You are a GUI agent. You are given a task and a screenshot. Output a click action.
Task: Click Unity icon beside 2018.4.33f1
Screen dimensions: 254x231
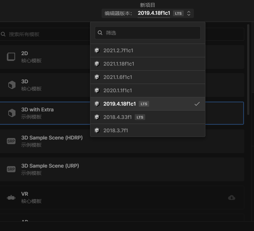coord(97,117)
